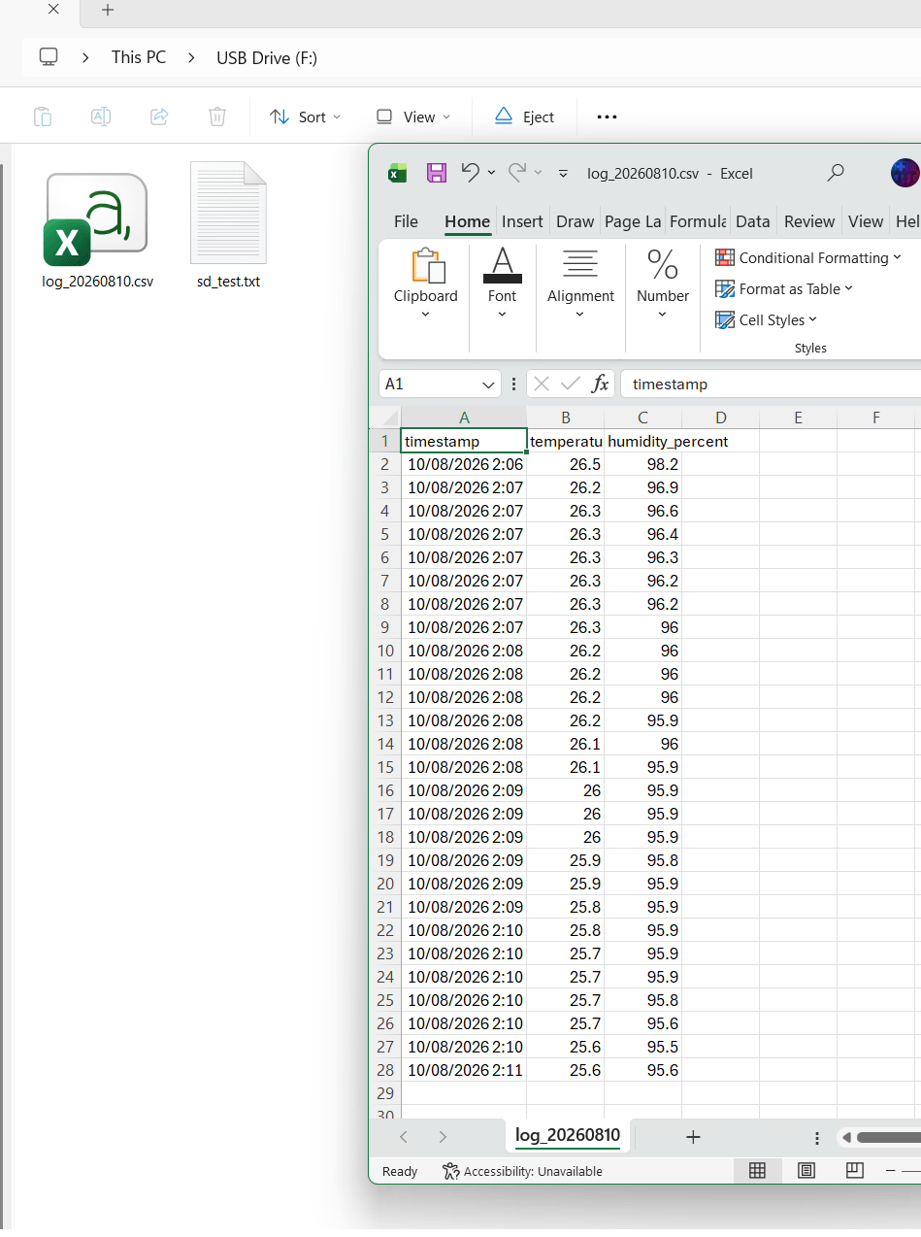The image size is (921, 1237).
Task: Switch to Normal view in status bar
Action: [x=758, y=1171]
